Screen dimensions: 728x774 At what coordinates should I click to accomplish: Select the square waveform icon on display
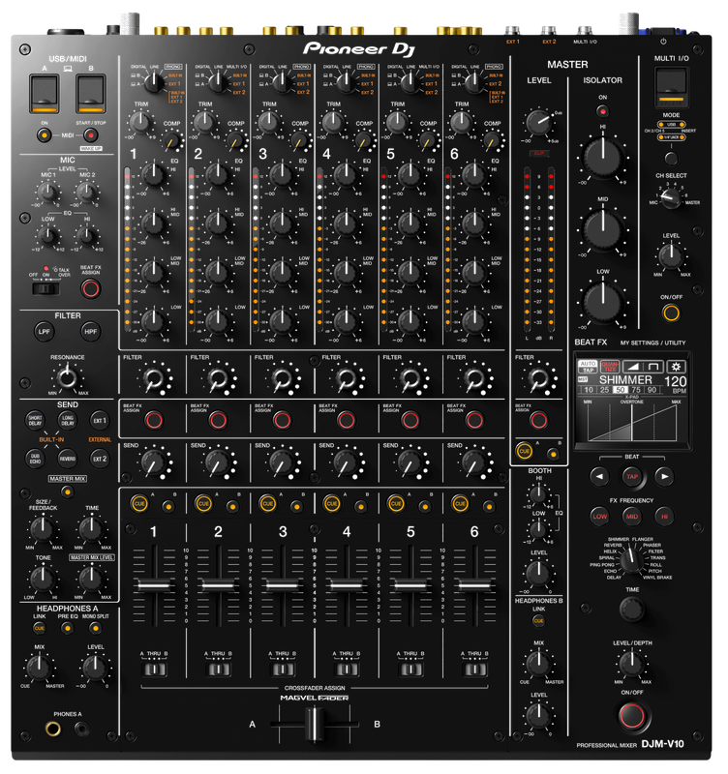pyautogui.click(x=653, y=367)
